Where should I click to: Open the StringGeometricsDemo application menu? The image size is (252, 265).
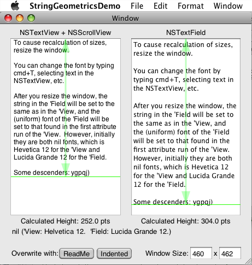75,6
